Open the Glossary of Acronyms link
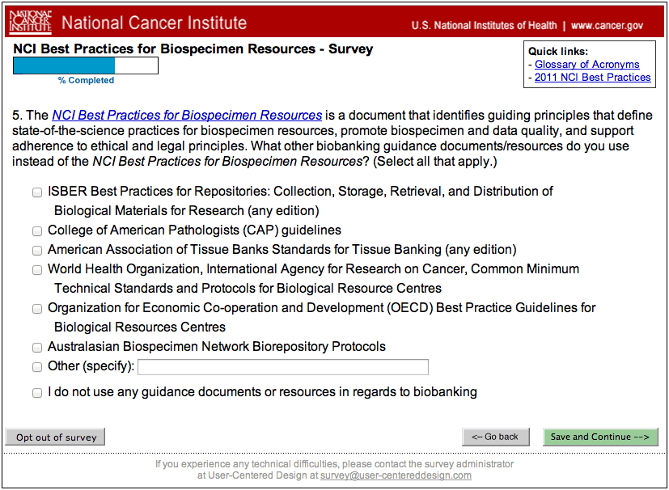 [x=586, y=65]
